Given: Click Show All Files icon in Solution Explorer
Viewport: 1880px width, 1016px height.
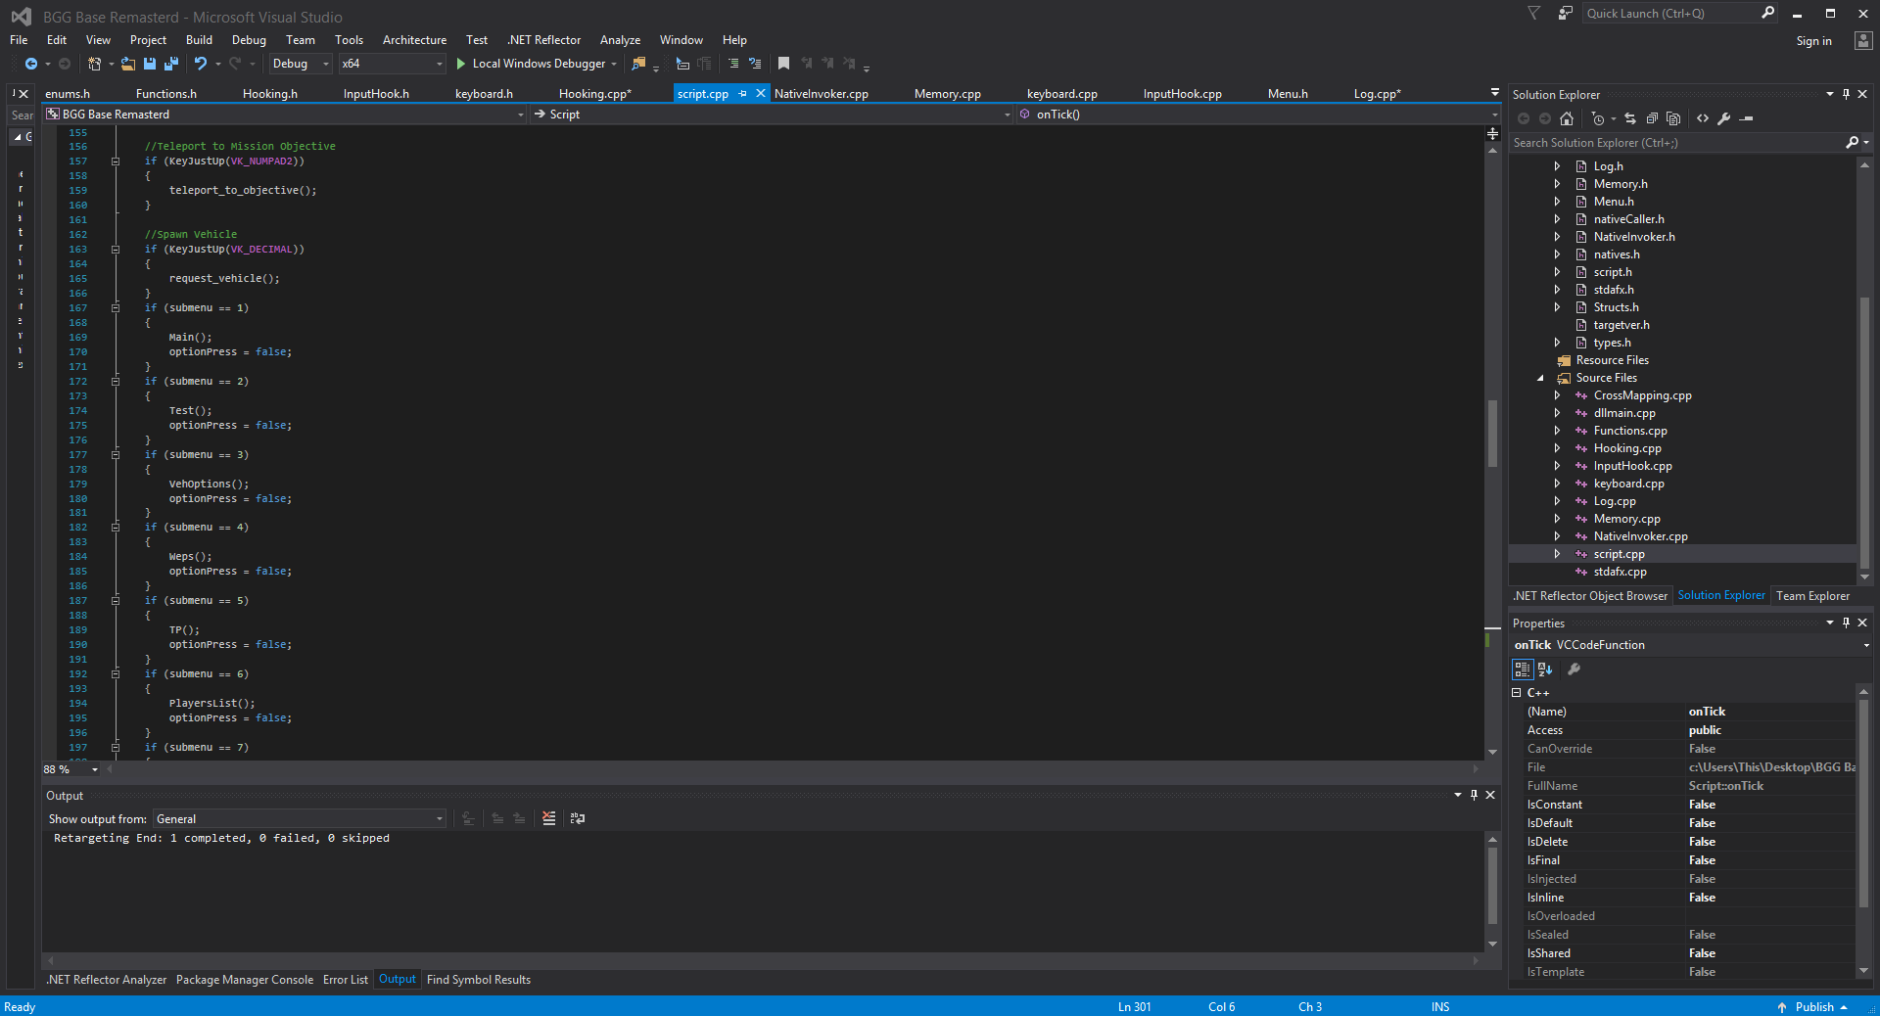Looking at the screenshot, I should coord(1673,118).
